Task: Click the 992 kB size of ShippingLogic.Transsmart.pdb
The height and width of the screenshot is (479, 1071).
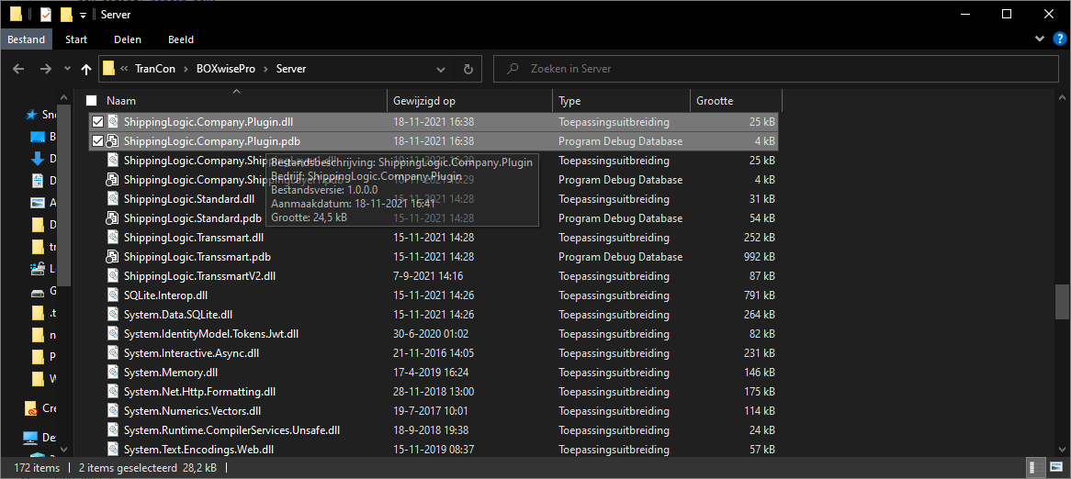Action: coord(760,257)
